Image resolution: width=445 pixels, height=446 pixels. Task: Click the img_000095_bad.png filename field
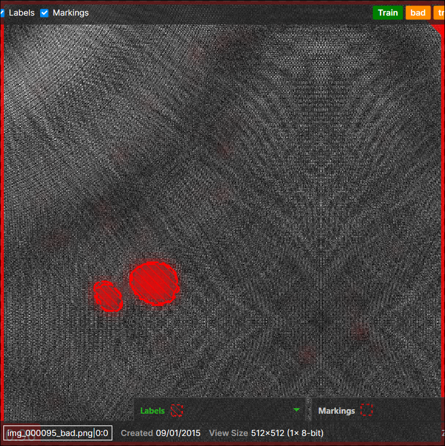[50, 433]
